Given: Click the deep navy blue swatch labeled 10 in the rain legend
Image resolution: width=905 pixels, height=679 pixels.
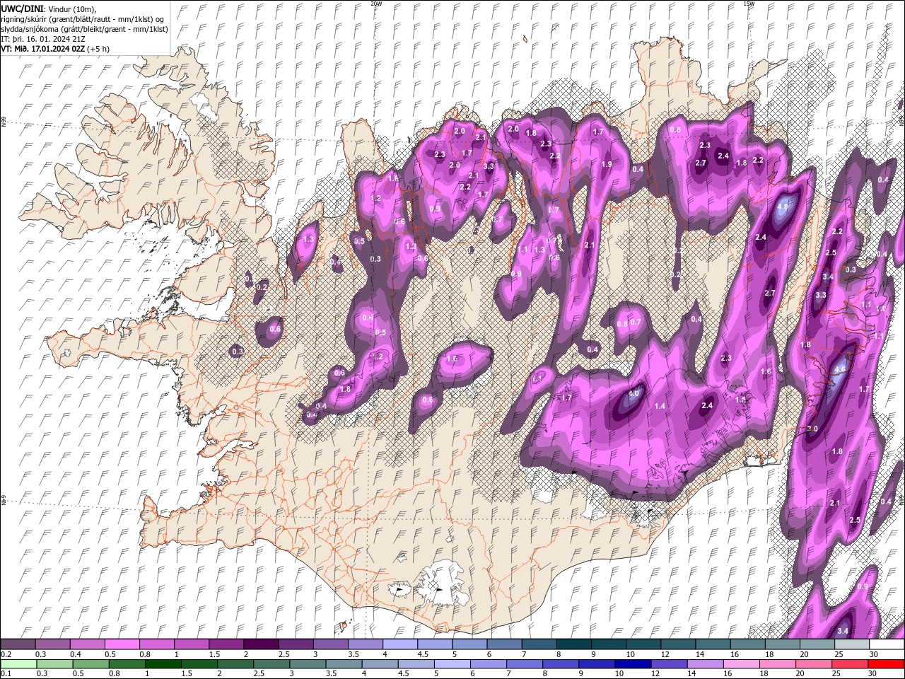Looking at the screenshot, I should 631,663.
